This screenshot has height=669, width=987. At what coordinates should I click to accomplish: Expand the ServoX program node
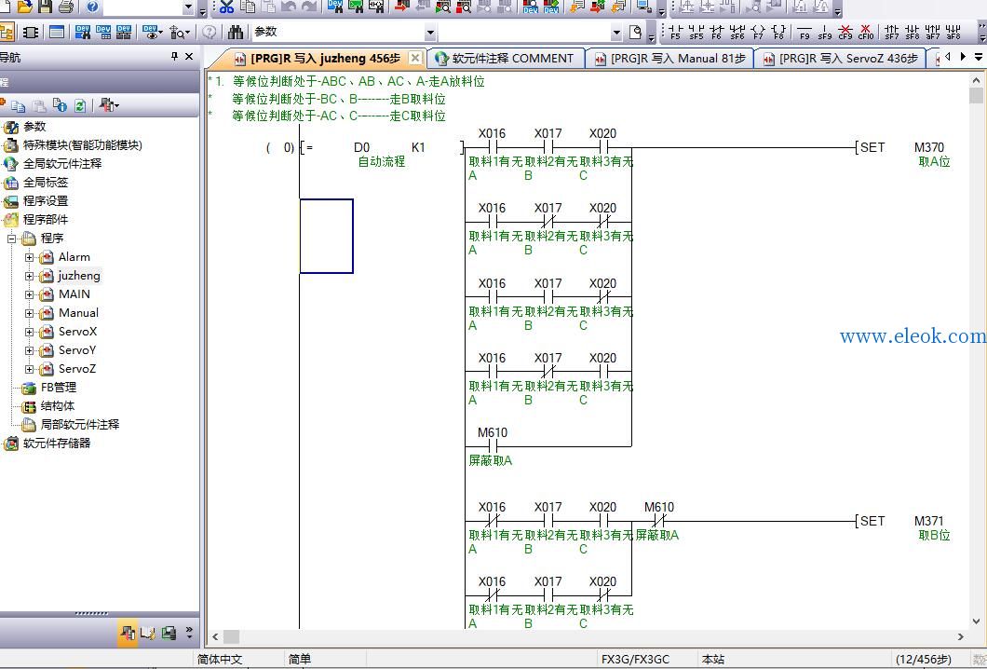(30, 332)
